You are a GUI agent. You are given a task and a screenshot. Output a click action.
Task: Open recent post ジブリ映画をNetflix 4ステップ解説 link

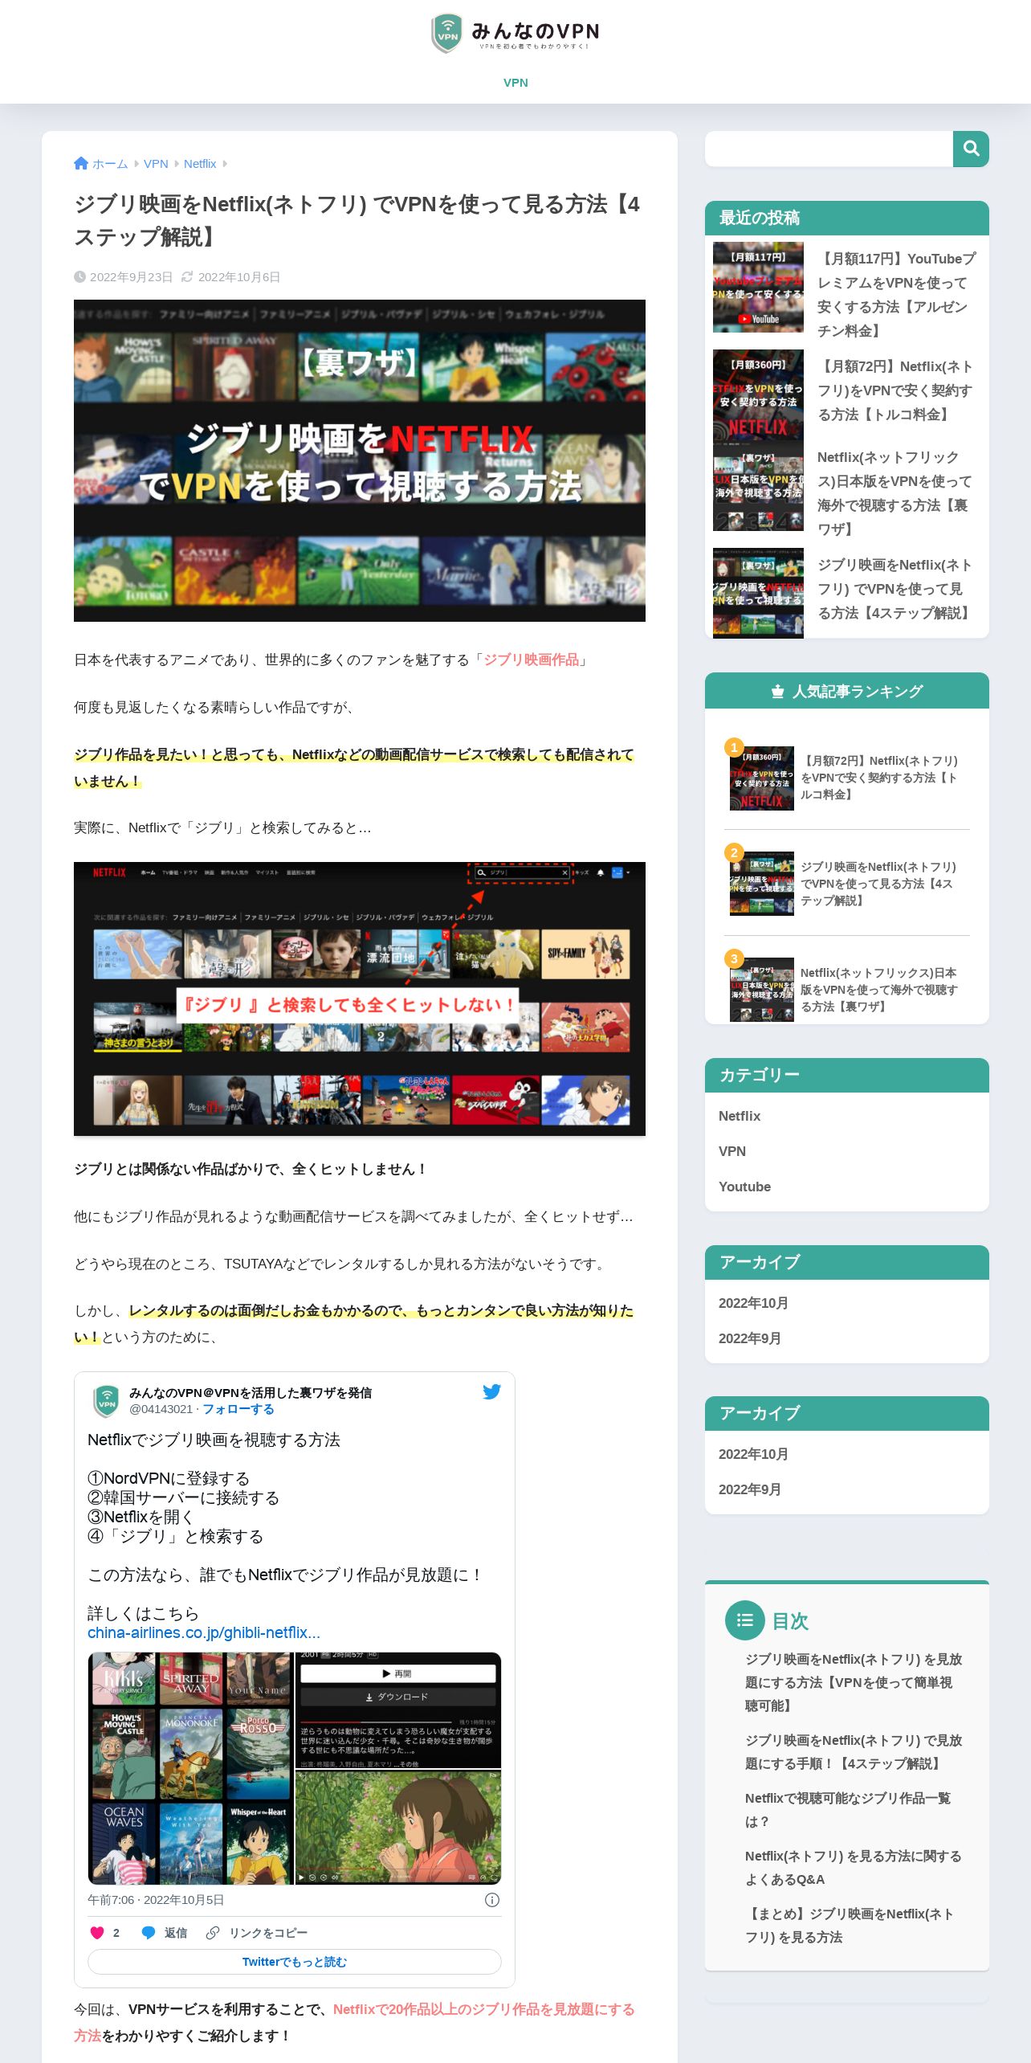(896, 589)
